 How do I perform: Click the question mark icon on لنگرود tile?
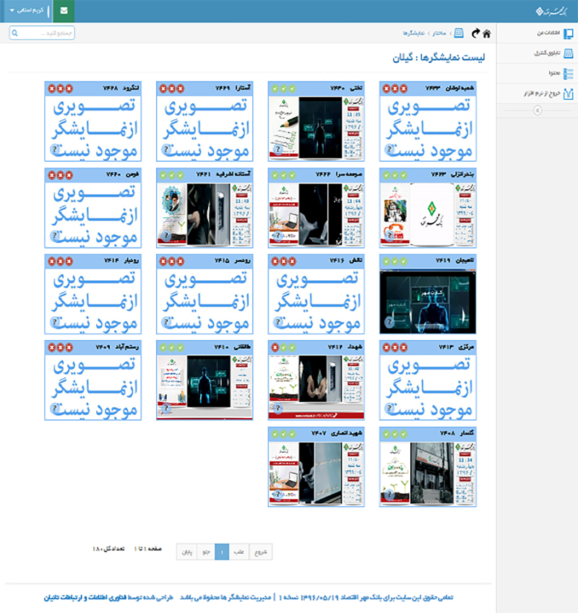(x=56, y=149)
